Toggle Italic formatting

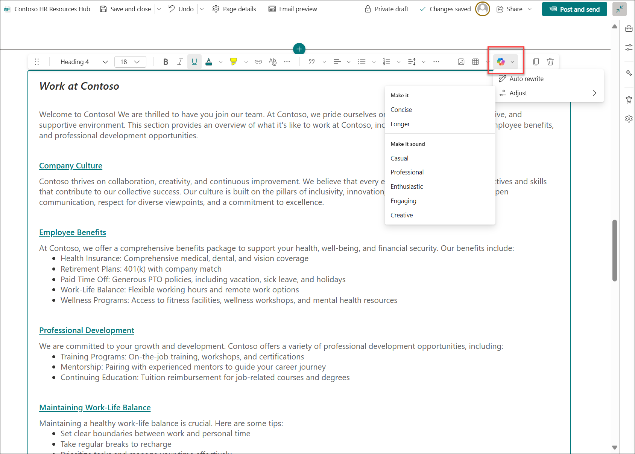(180, 61)
